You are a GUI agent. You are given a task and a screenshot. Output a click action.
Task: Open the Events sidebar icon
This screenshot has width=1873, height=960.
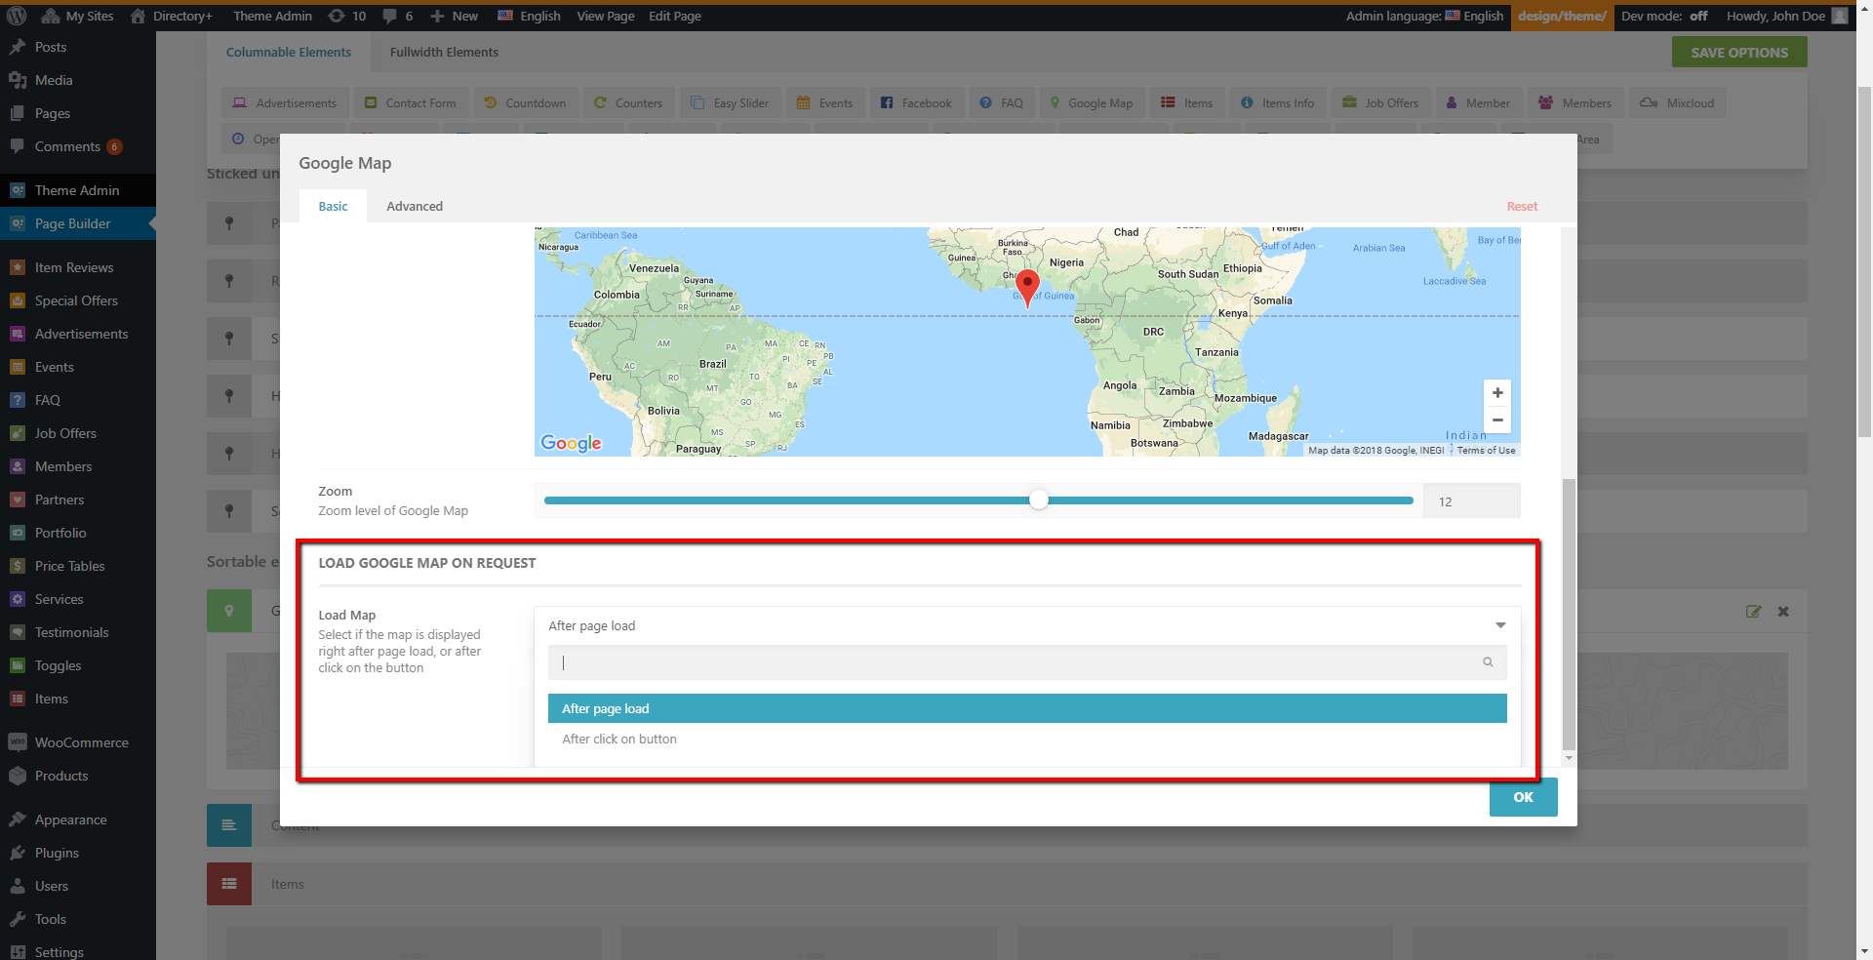(17, 367)
